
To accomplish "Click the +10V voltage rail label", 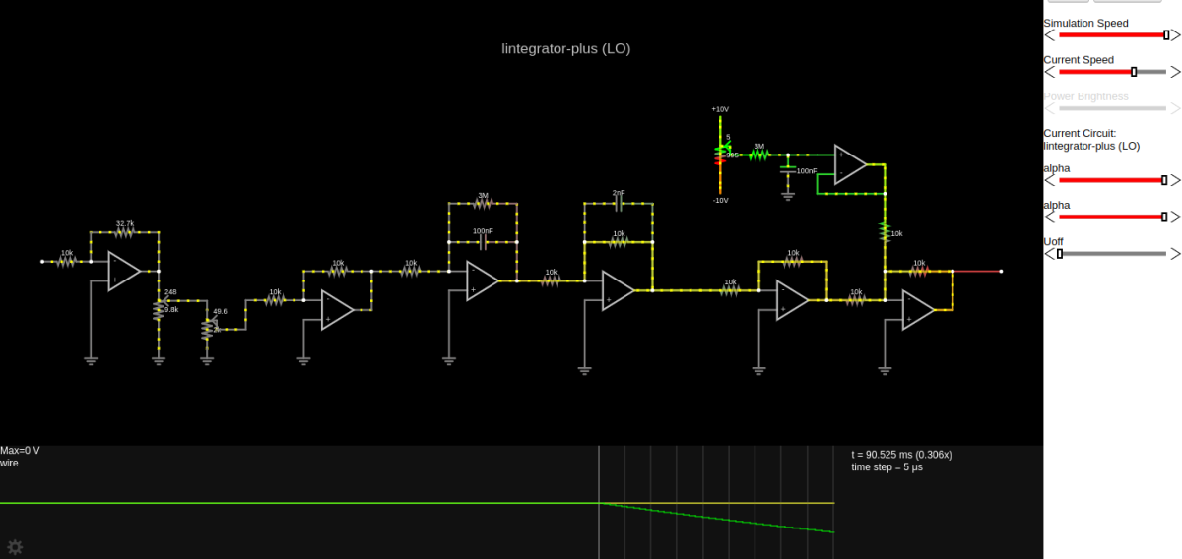I will [720, 109].
